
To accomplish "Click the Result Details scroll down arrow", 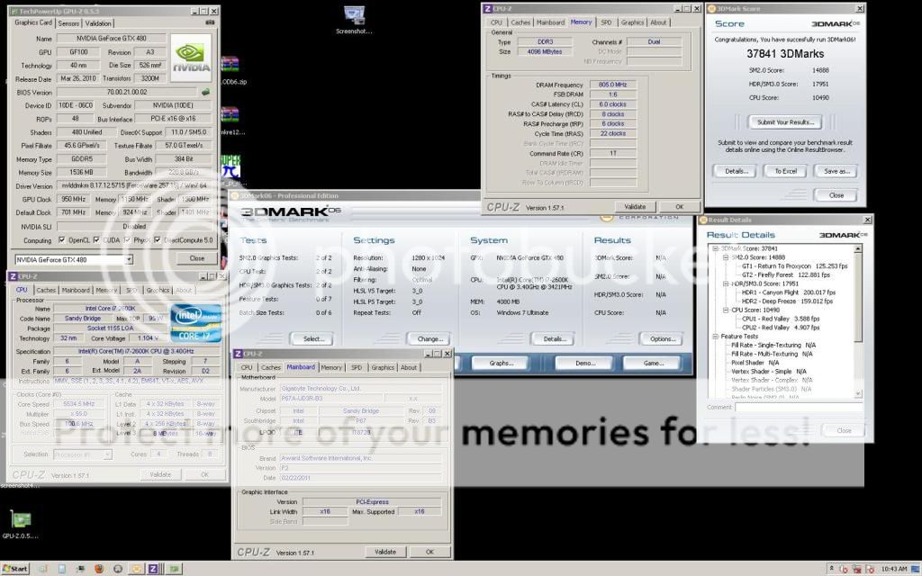I will pyautogui.click(x=858, y=394).
